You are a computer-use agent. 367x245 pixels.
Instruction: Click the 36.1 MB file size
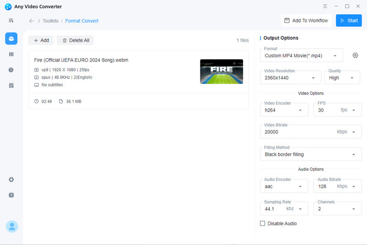tap(73, 101)
